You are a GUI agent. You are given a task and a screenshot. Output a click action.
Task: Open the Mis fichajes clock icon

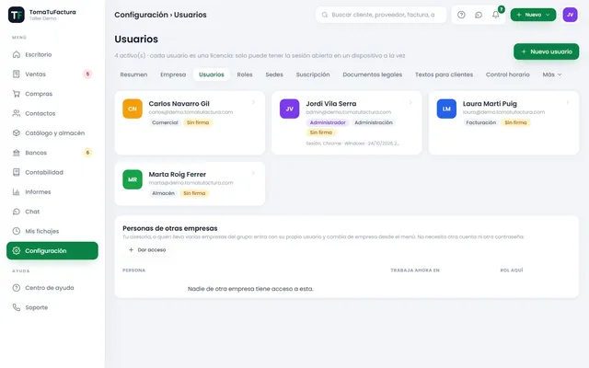(x=17, y=231)
